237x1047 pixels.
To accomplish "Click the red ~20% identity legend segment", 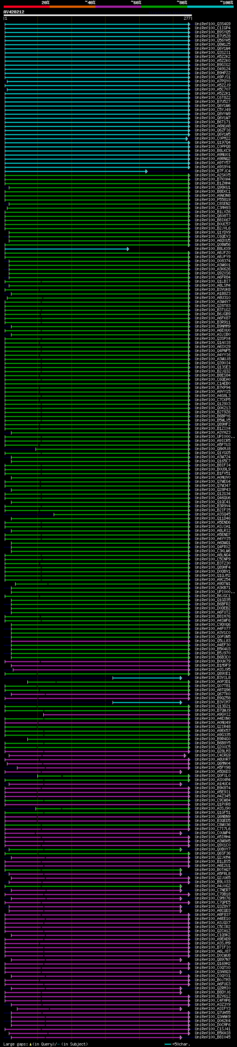I will 26,7.
